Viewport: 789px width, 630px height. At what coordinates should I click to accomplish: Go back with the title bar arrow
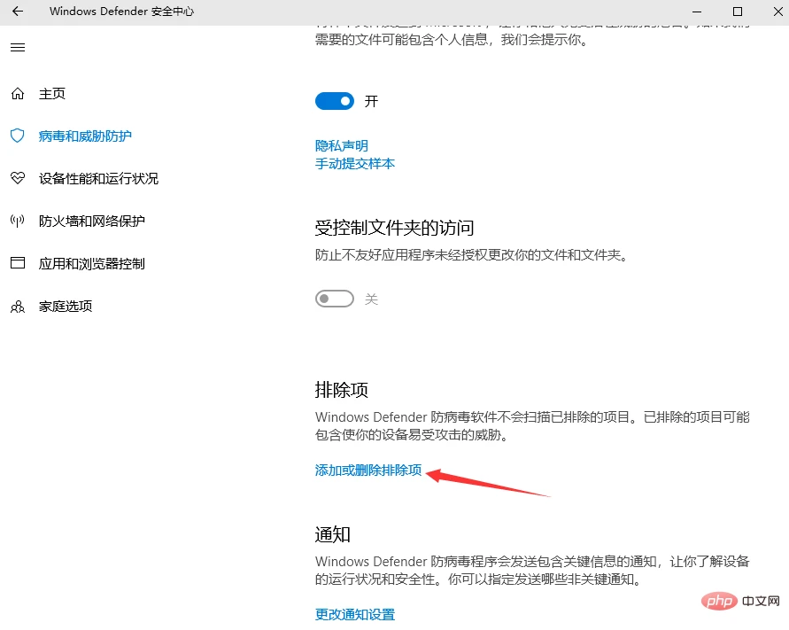18,12
